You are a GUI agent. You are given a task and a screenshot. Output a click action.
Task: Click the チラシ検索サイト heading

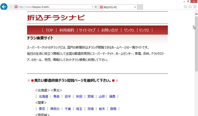40,38
